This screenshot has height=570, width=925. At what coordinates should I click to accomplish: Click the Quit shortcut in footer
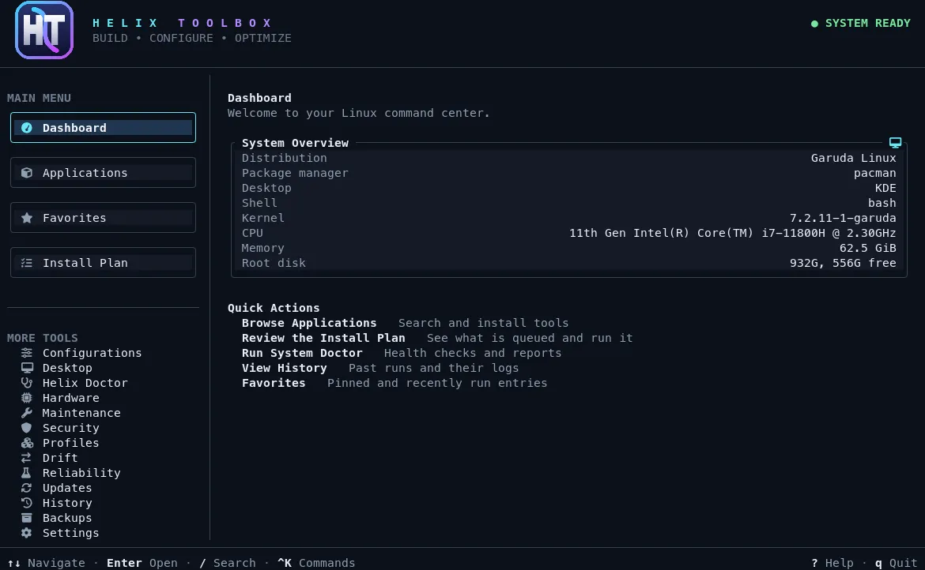tap(896, 563)
